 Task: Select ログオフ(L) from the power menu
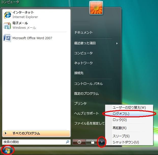pos(121,114)
